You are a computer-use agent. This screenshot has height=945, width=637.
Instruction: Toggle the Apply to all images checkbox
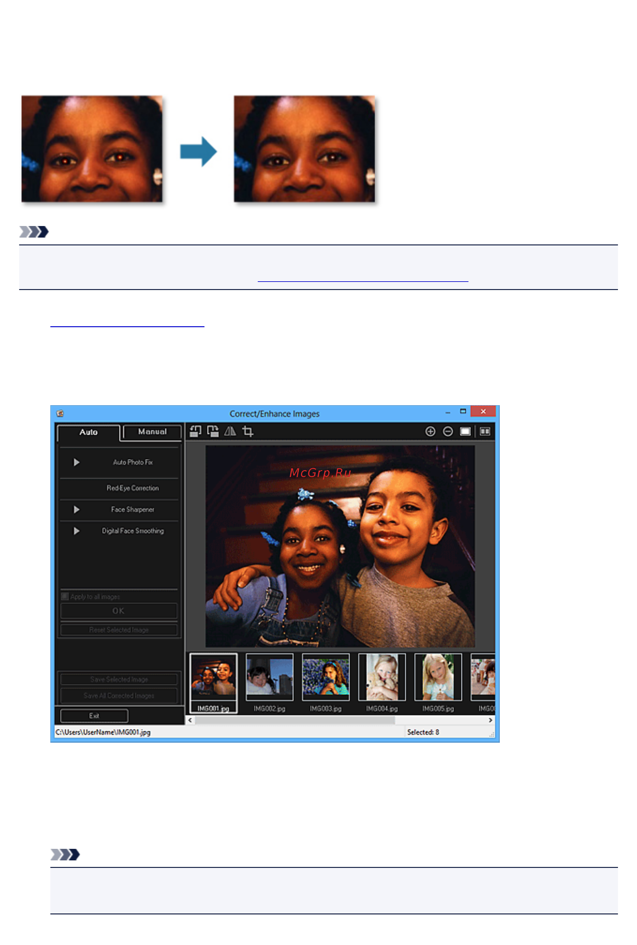(65, 596)
